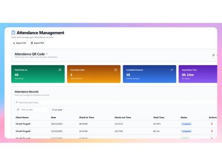Delete the 18/12/2025 attendance record
Viewport: 222px width, 166px height.
tap(212, 124)
